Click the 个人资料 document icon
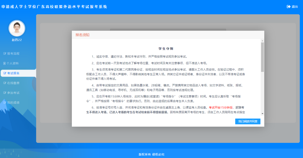 (x=4, y=63)
